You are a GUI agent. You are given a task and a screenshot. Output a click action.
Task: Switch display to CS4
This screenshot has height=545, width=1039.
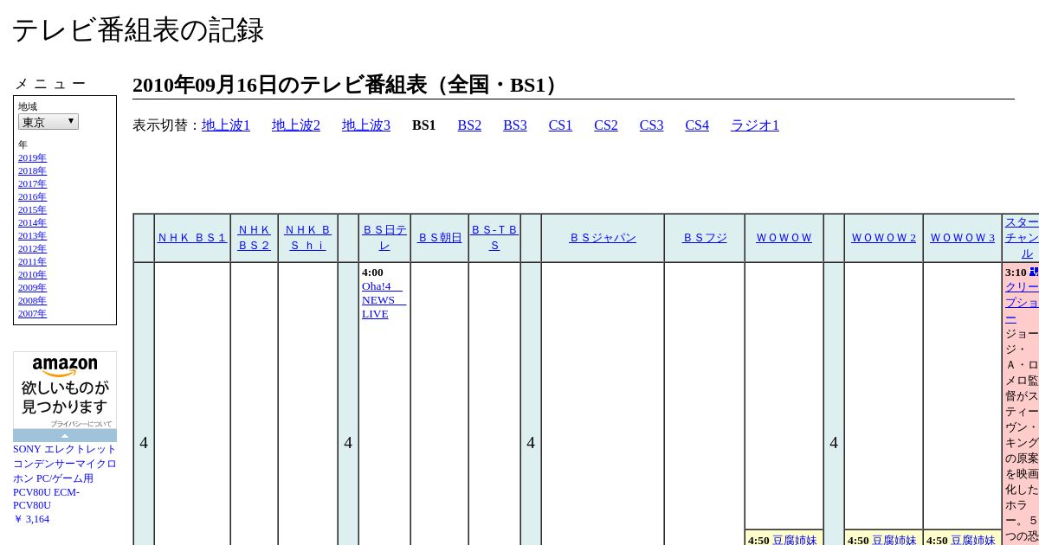pos(697,125)
